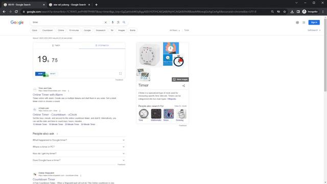Viewport: 327px width, 184px height.
Task: Open options for vClock result
Action: (60, 111)
